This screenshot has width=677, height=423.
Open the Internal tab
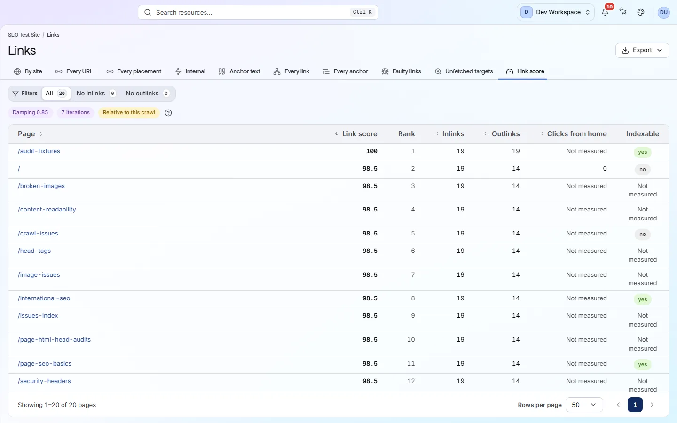(190, 71)
